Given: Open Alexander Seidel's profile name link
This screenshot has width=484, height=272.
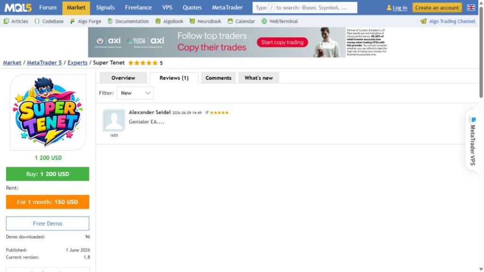Looking at the screenshot, I should click(x=150, y=112).
